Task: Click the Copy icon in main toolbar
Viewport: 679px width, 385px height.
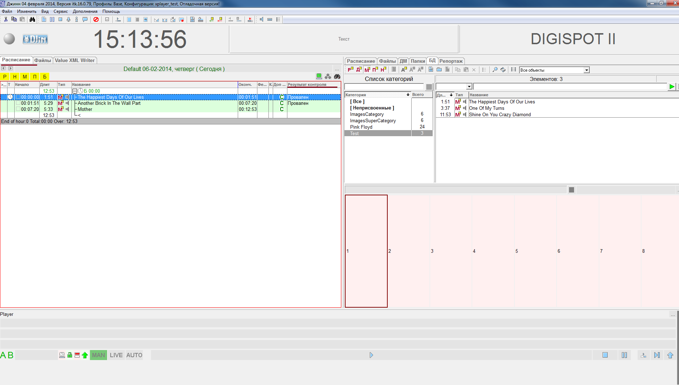Action: point(14,19)
